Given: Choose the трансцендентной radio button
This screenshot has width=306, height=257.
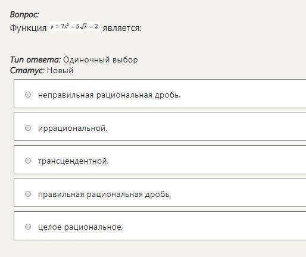Looking at the screenshot, I should pos(28,161).
